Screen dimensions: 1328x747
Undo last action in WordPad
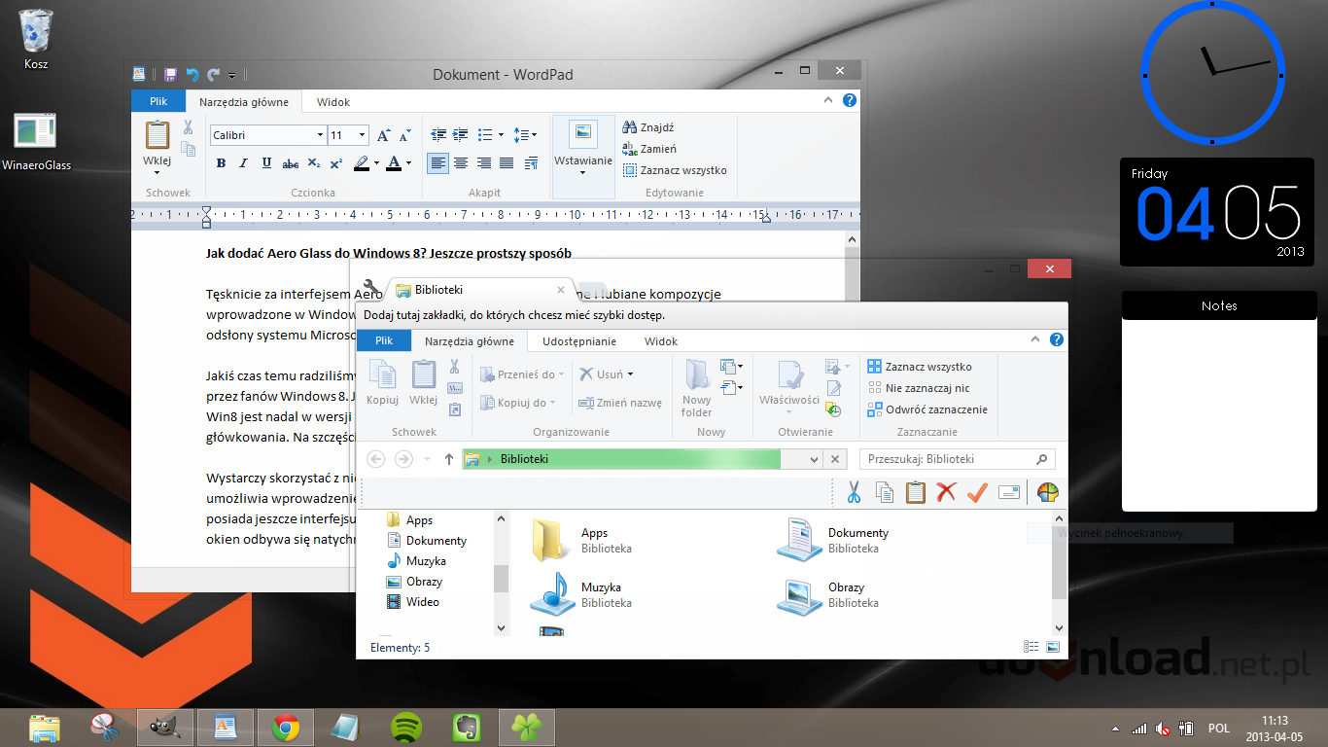tap(192, 74)
